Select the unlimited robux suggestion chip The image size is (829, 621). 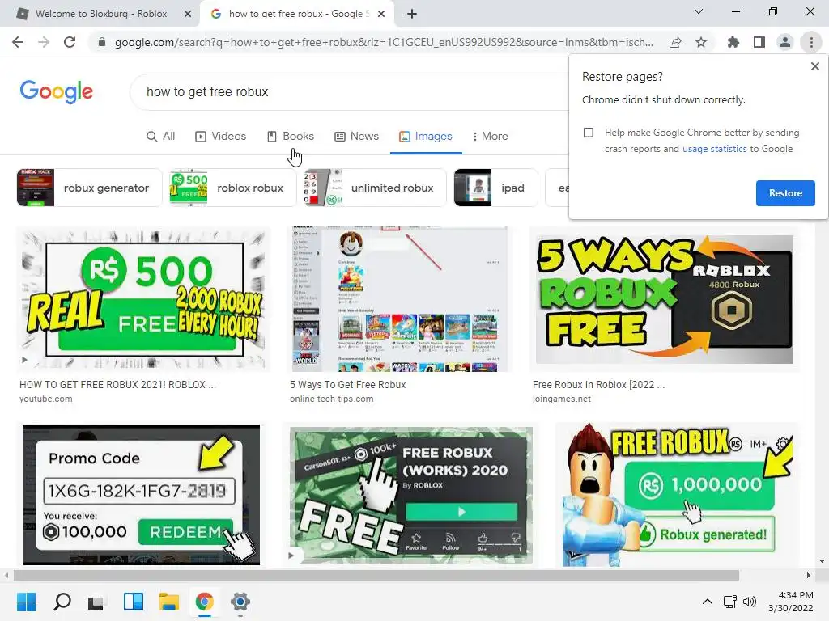(x=375, y=188)
